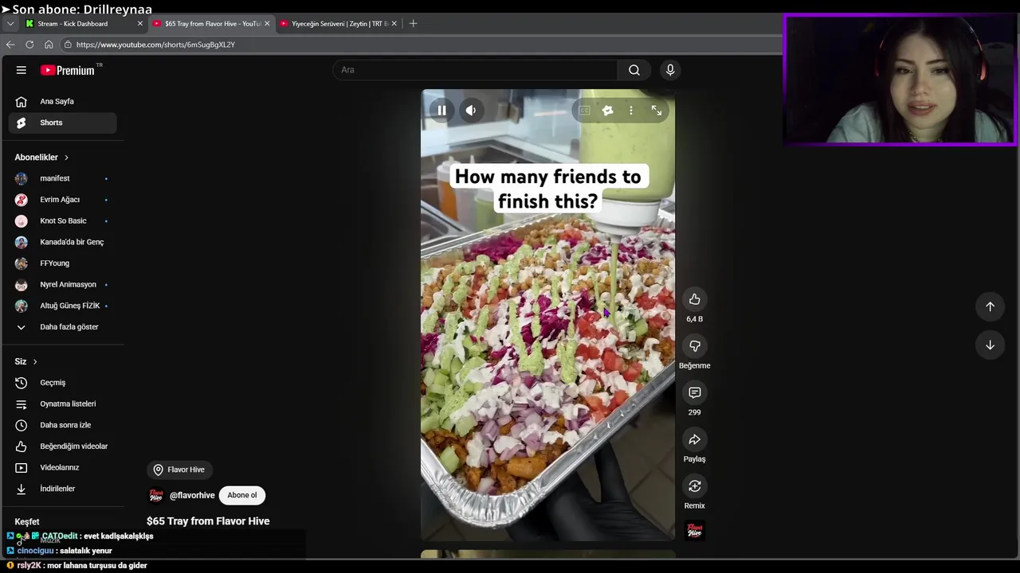The width and height of the screenshot is (1020, 573).
Task: Open the Flavor Hive sound thumbnail
Action: coord(695,531)
